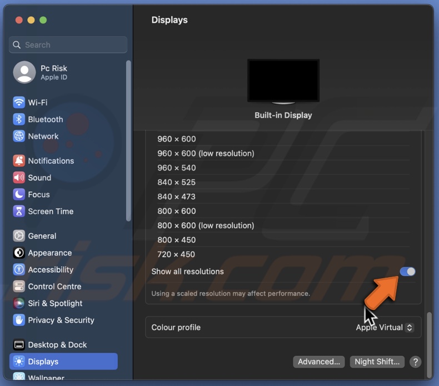Click the search magnifier icon
Viewport: 439px width, 386px height.
click(x=17, y=45)
